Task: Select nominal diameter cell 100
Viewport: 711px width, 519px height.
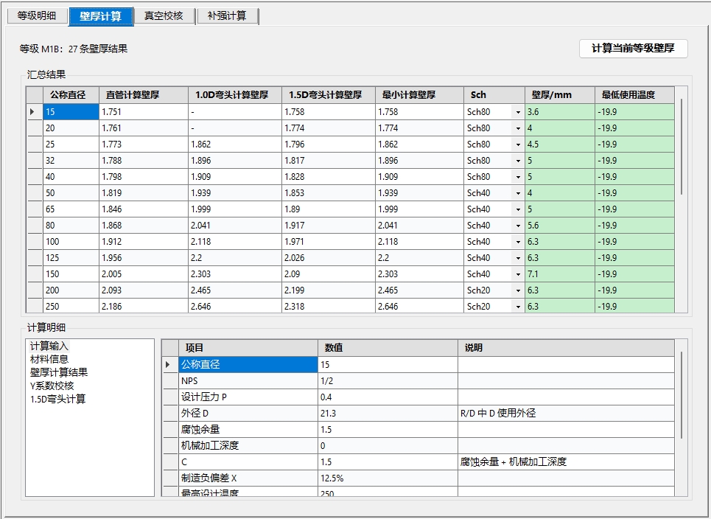Action: coord(71,242)
